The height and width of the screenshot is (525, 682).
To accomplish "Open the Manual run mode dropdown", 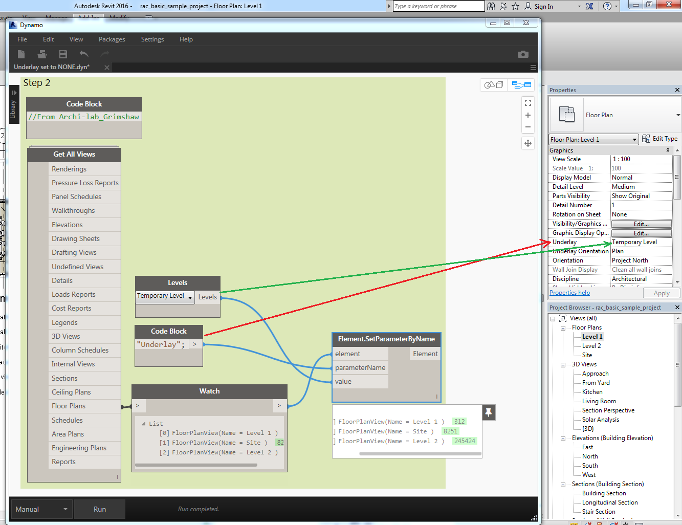I will coord(41,509).
